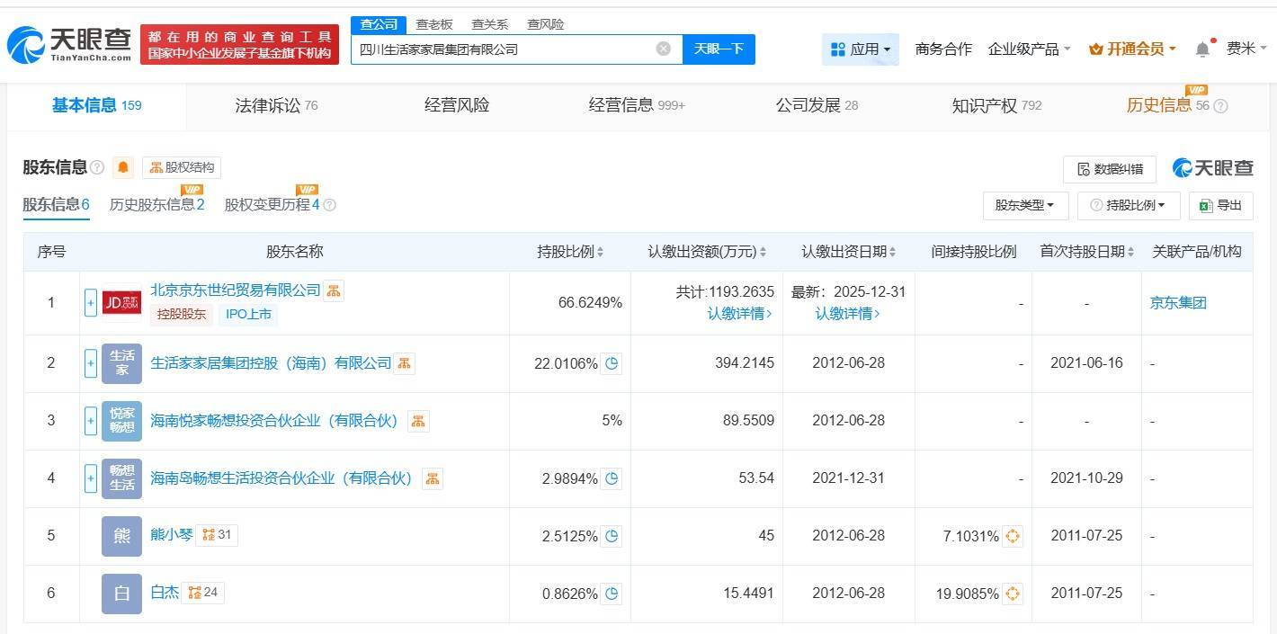
Task: Open equity structure icon next to 北京京东世纪贸易有限公司
Action: 334,290
